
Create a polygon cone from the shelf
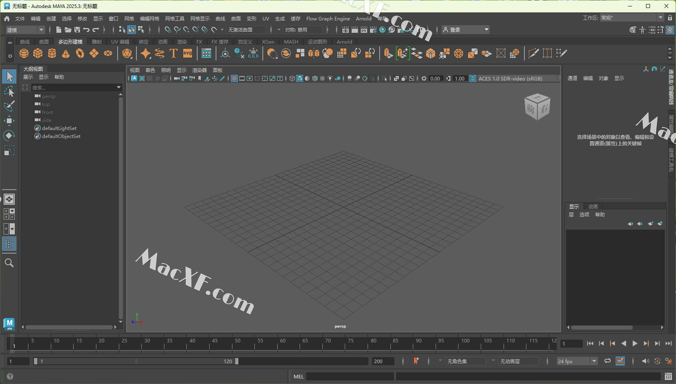click(66, 53)
